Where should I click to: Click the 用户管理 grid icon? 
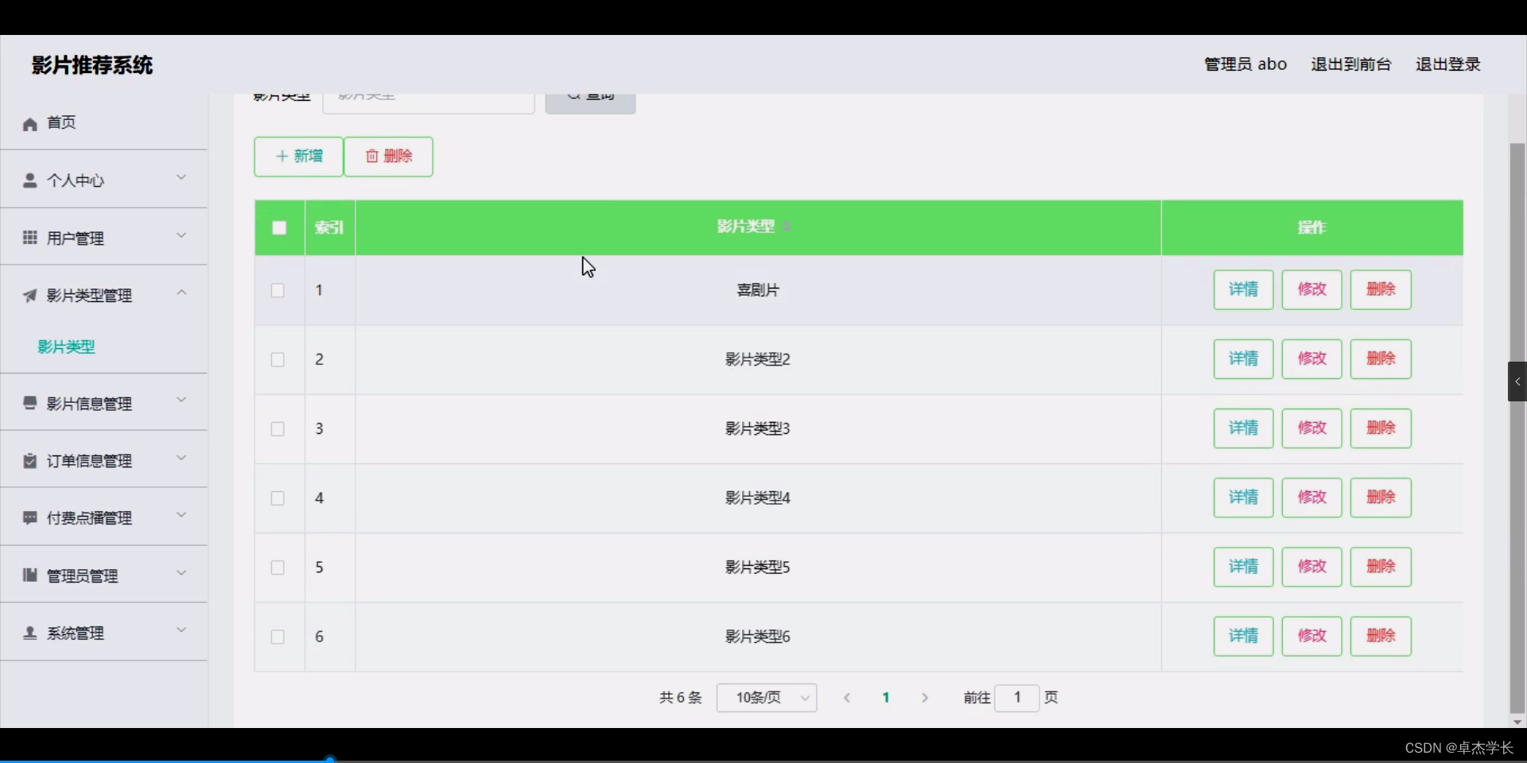click(29, 238)
